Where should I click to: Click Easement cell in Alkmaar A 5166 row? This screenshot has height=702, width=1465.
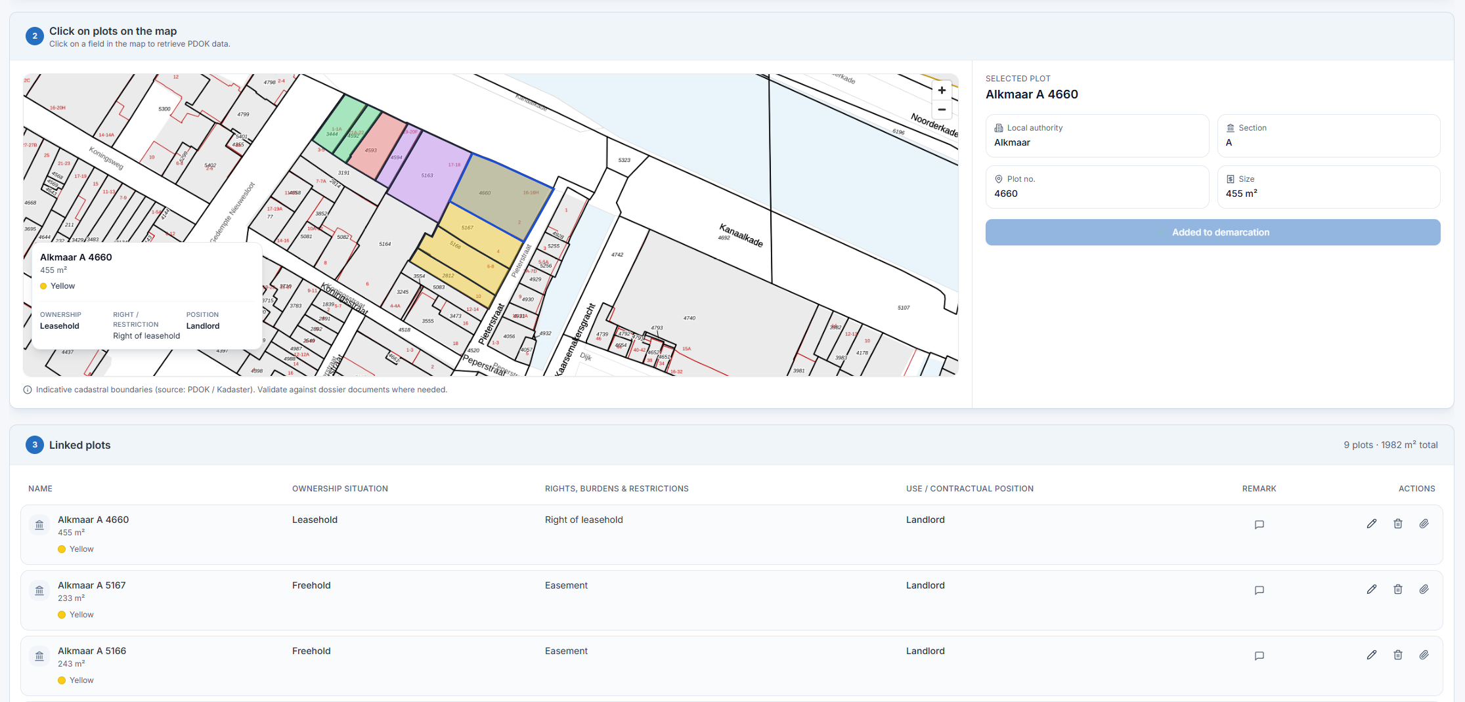coord(566,651)
